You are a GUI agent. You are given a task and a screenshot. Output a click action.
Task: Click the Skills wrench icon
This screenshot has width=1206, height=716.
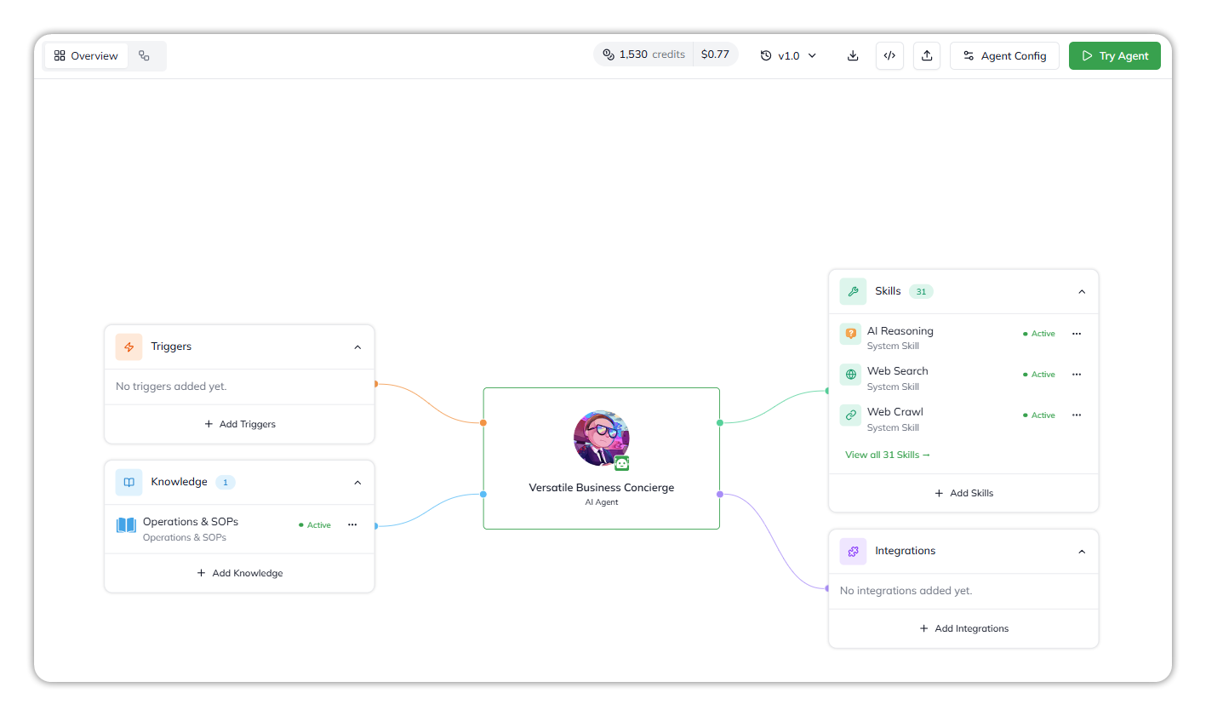point(854,291)
